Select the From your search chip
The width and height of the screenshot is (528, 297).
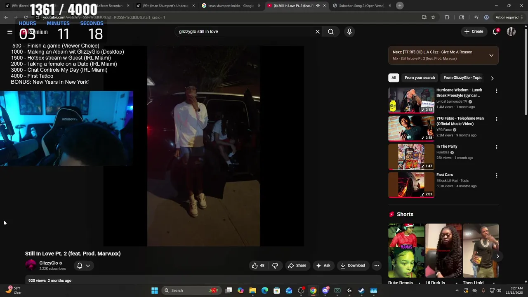(420, 78)
